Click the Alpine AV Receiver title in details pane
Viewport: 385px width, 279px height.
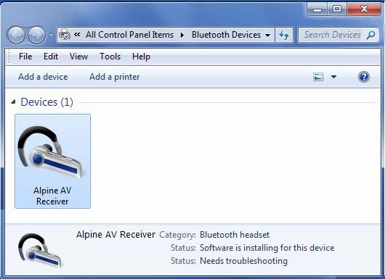115,235
